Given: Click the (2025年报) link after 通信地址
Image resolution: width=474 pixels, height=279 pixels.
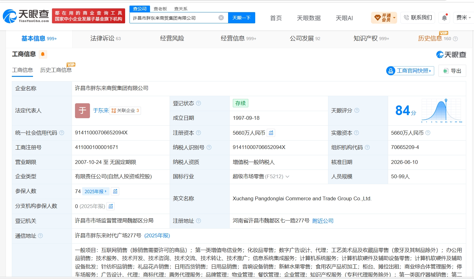Looking at the screenshot, I should tap(157, 236).
